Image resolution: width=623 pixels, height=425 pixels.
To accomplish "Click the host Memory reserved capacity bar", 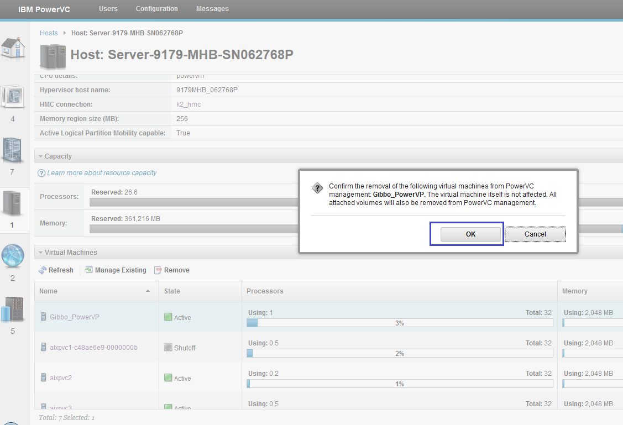I will tap(194, 229).
